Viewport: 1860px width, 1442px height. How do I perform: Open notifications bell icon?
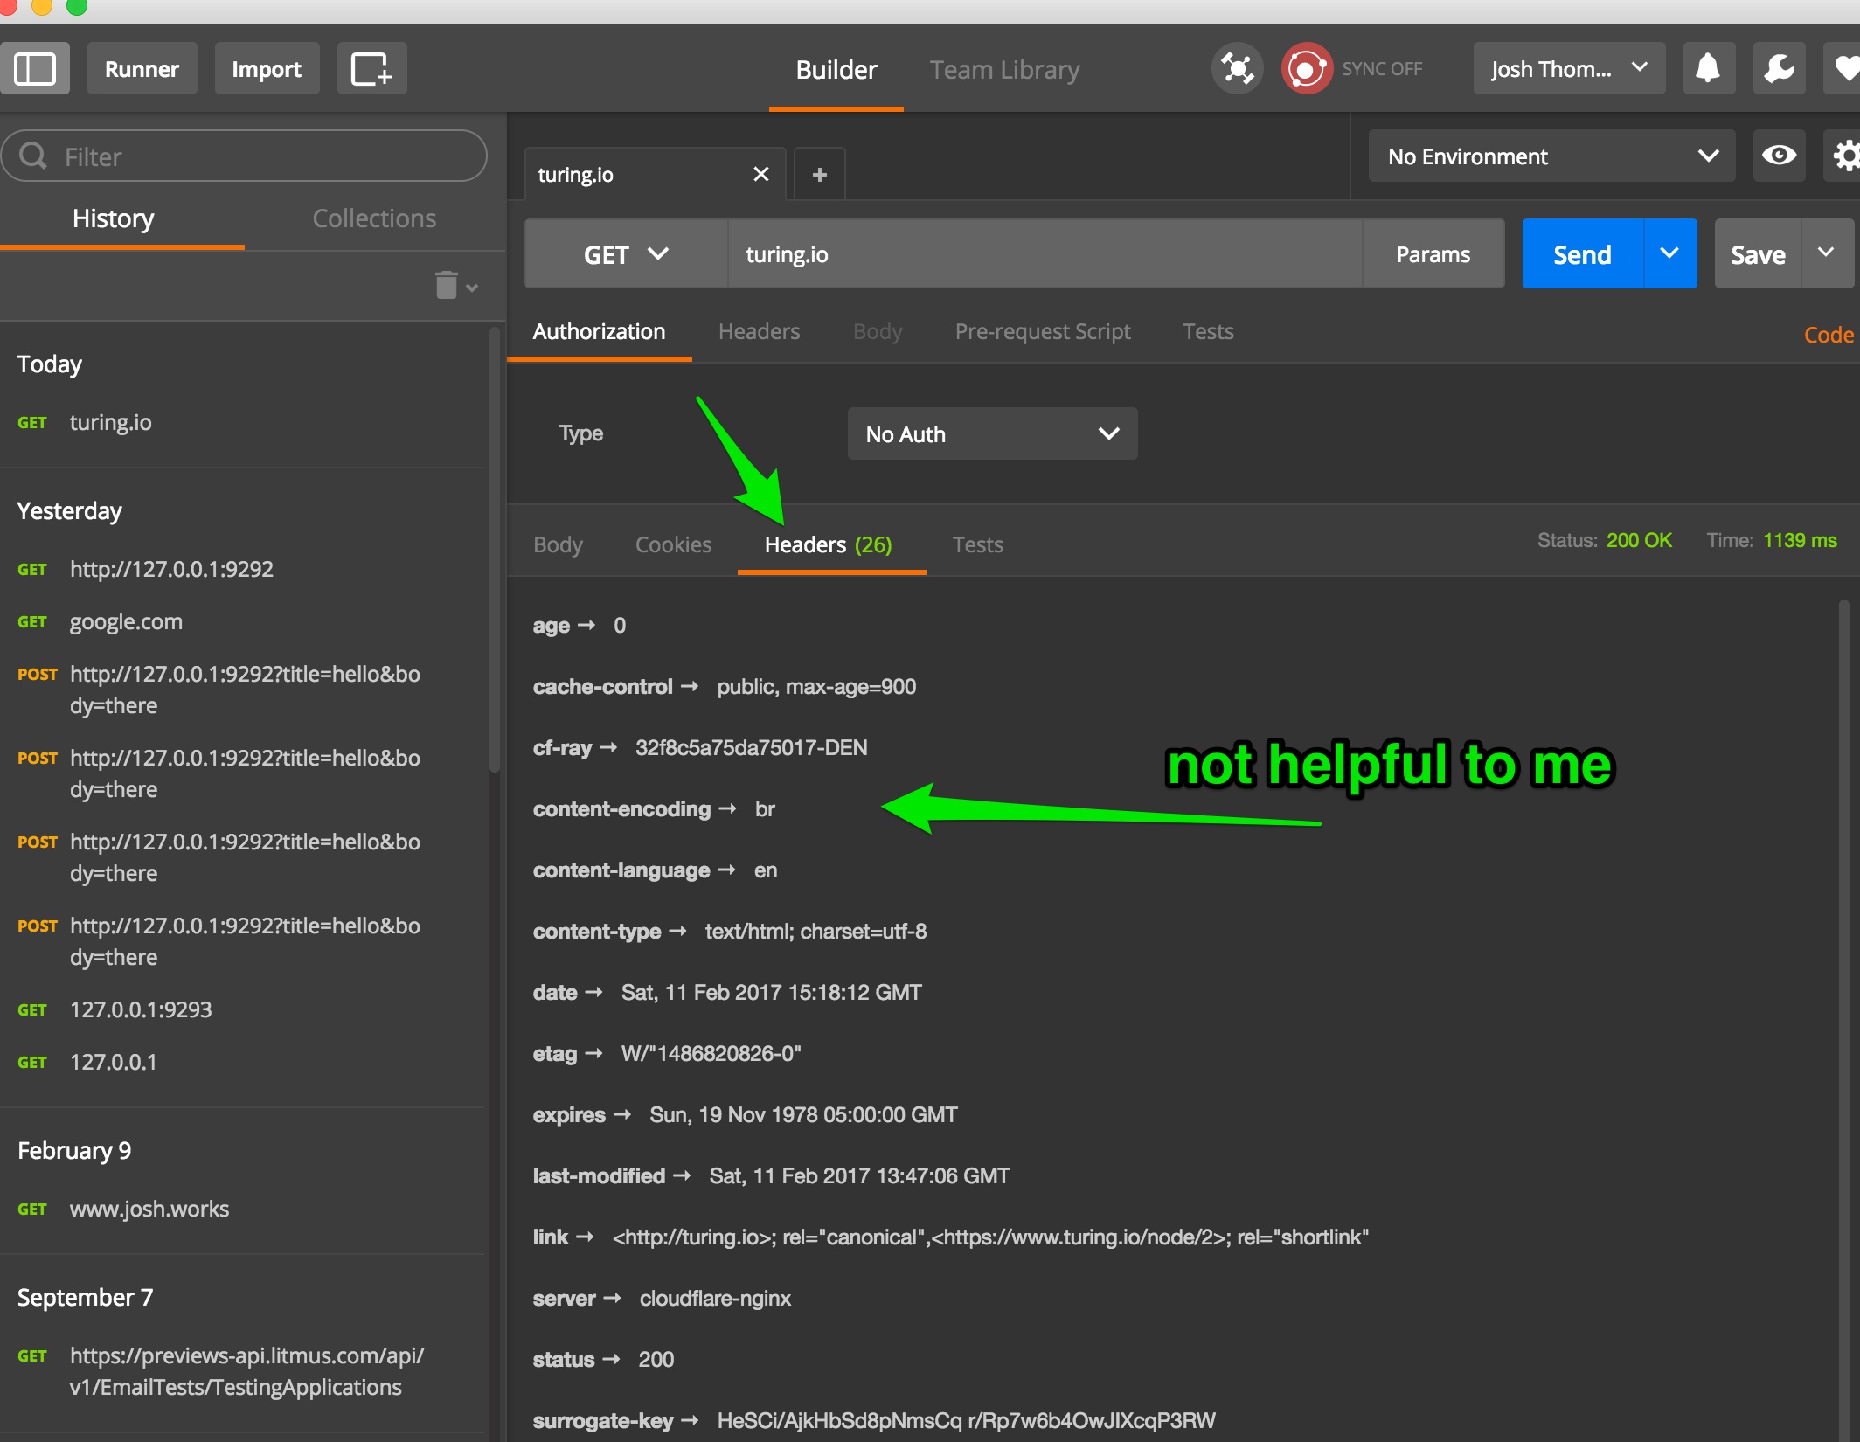coord(1709,68)
